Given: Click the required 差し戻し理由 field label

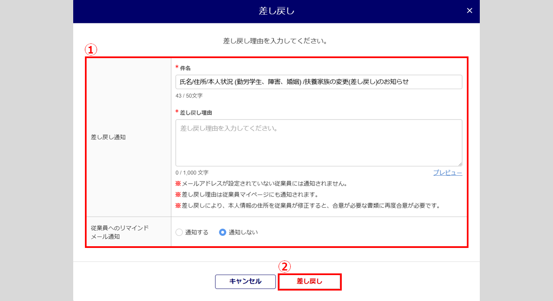Looking at the screenshot, I should [x=195, y=112].
